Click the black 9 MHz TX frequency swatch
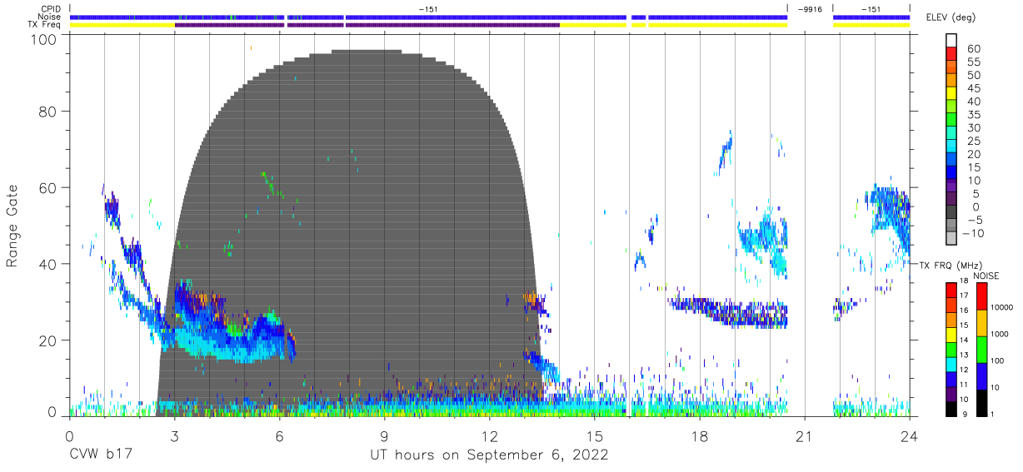The width and height of the screenshot is (1023, 472). (x=951, y=408)
